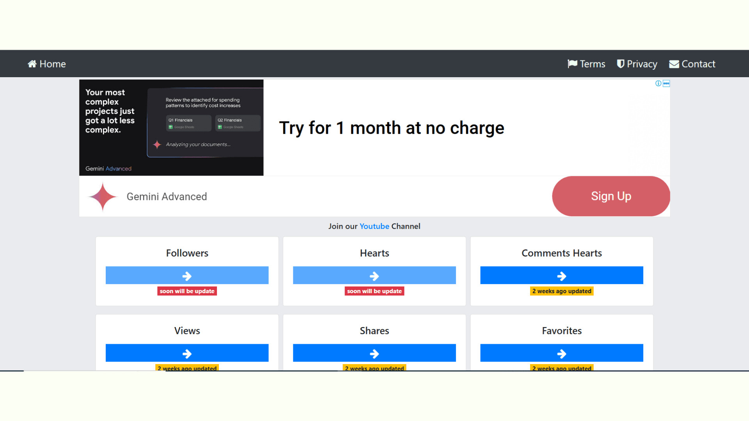Click the arrow button on the Views card
The width and height of the screenshot is (749, 421).
(187, 353)
